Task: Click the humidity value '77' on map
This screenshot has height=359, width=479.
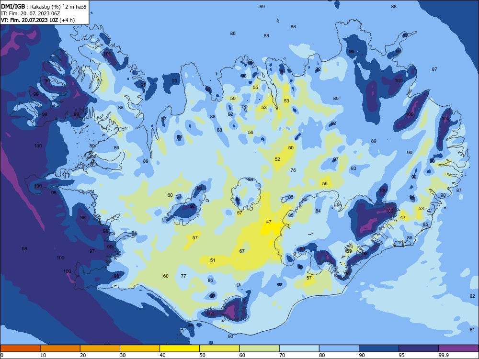Action: coord(183,276)
